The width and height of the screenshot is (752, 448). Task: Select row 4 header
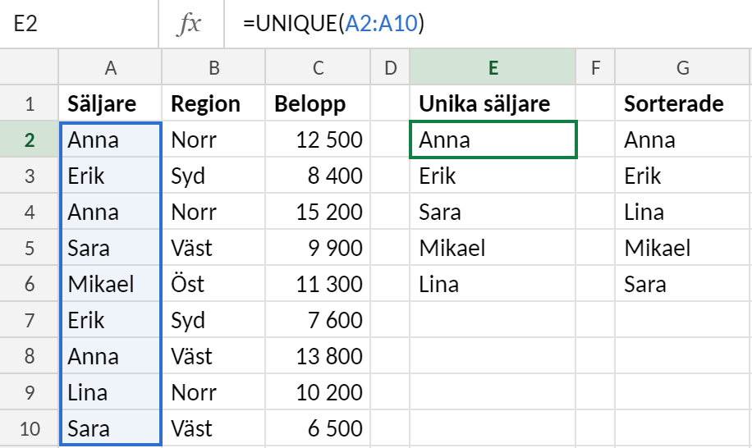click(30, 212)
